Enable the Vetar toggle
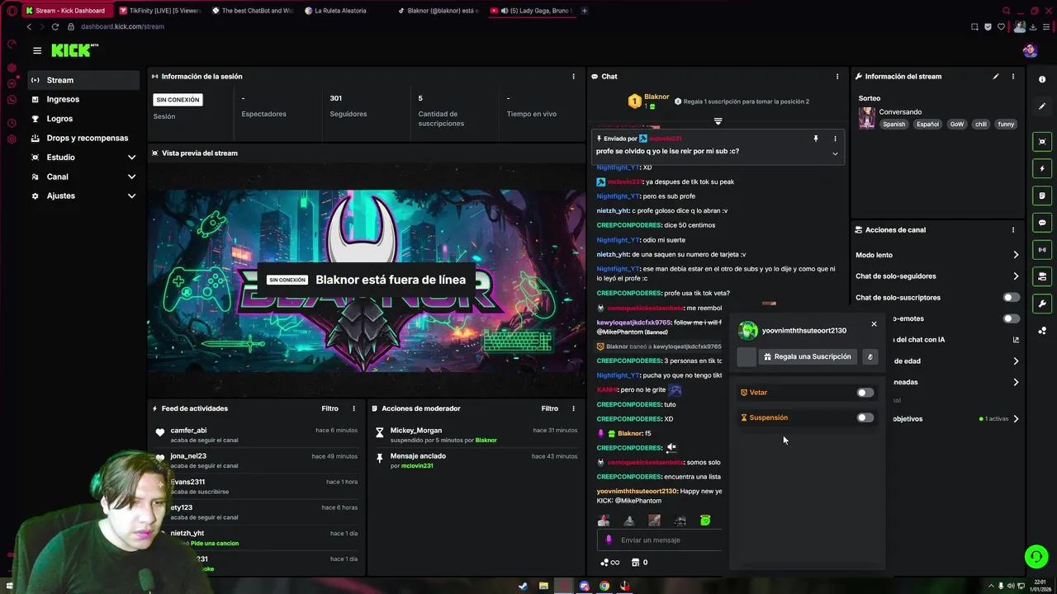This screenshot has width=1057, height=594. click(x=865, y=393)
